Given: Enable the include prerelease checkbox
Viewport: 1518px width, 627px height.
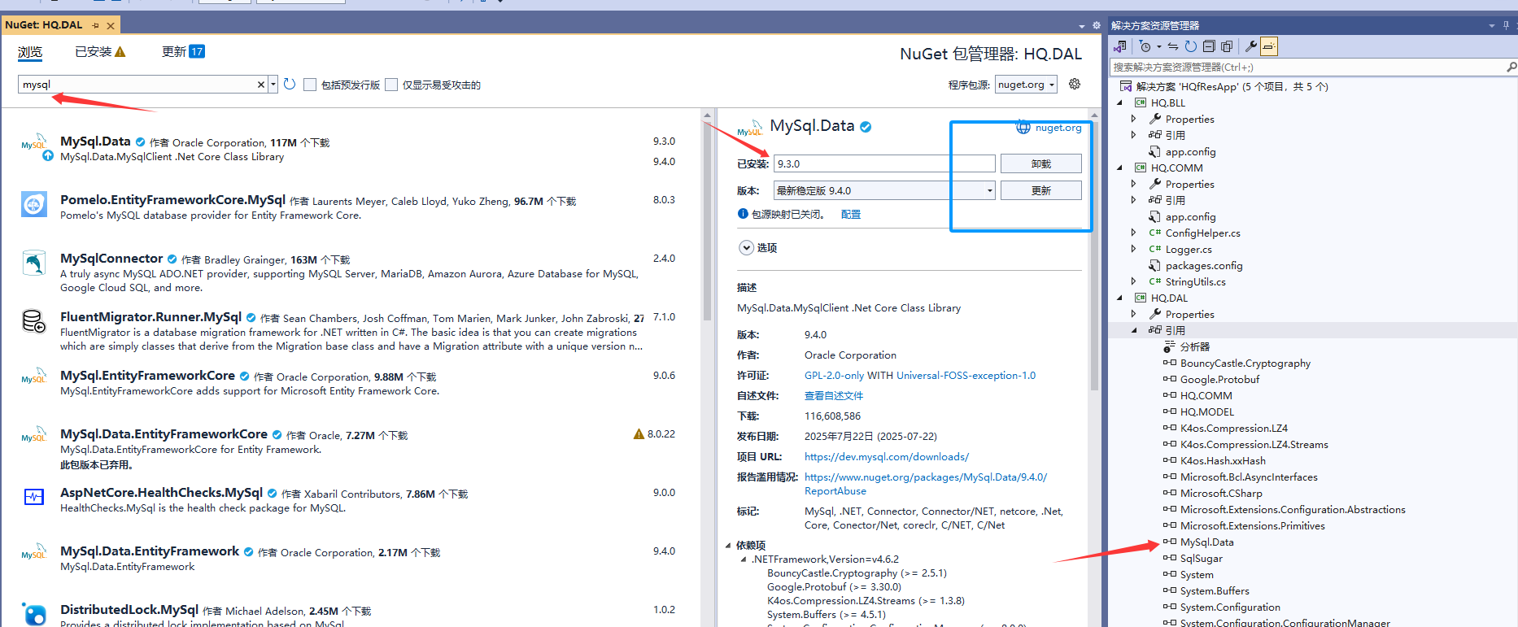Looking at the screenshot, I should [310, 85].
